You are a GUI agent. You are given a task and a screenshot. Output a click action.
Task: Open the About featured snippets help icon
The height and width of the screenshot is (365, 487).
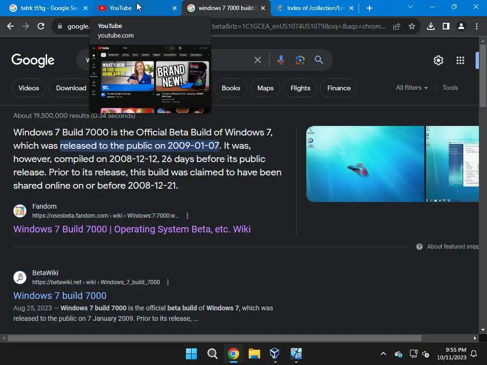click(419, 247)
